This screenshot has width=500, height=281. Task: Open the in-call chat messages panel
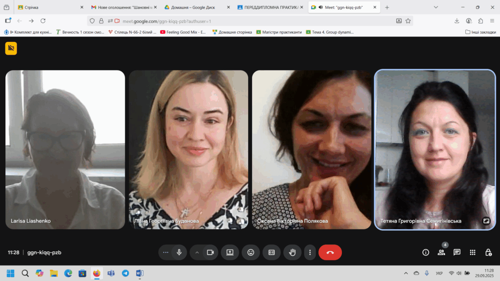coord(457,252)
